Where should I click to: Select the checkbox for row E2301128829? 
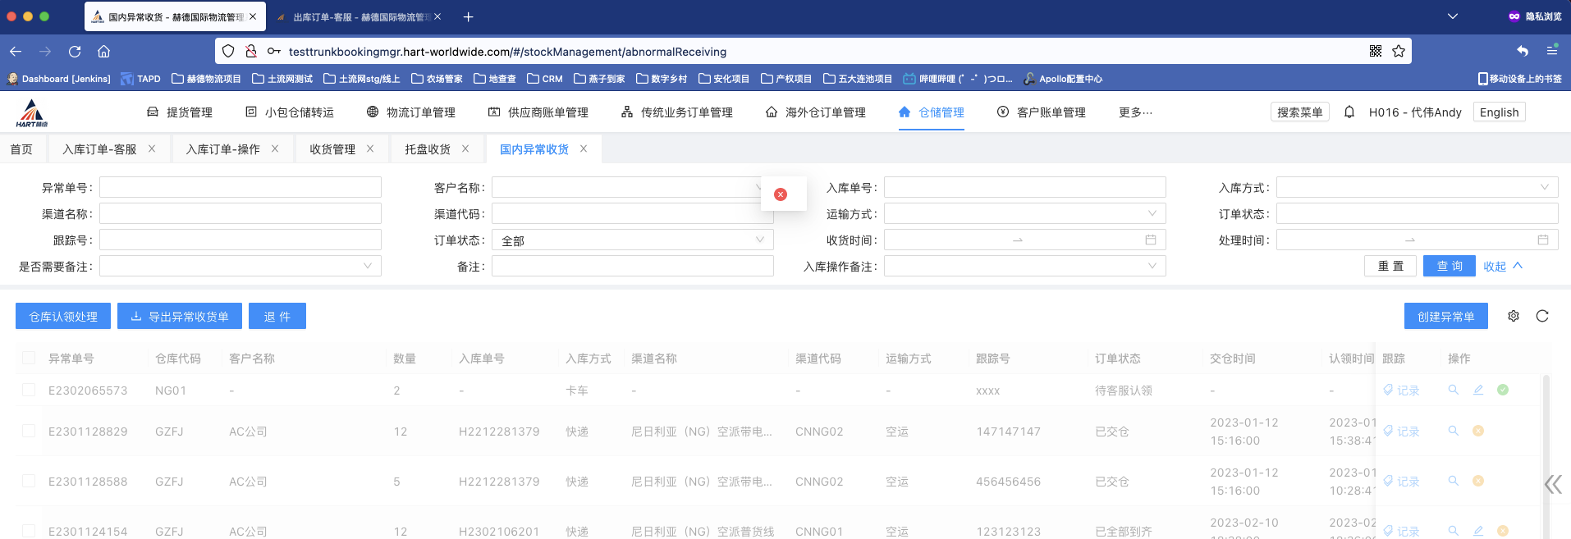29,431
